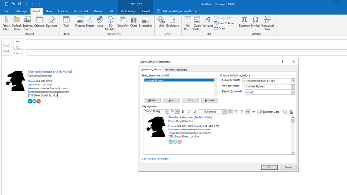Open the New messages signature dropdown
347x195 pixels.
tap(293, 86)
